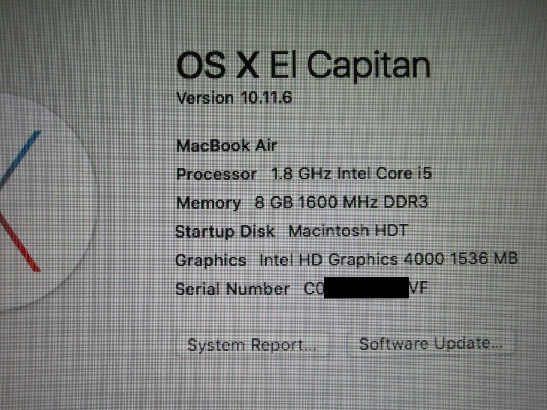Screen dimensions: 547x410
Task: Click the VF serial number ending
Action: [x=418, y=288]
